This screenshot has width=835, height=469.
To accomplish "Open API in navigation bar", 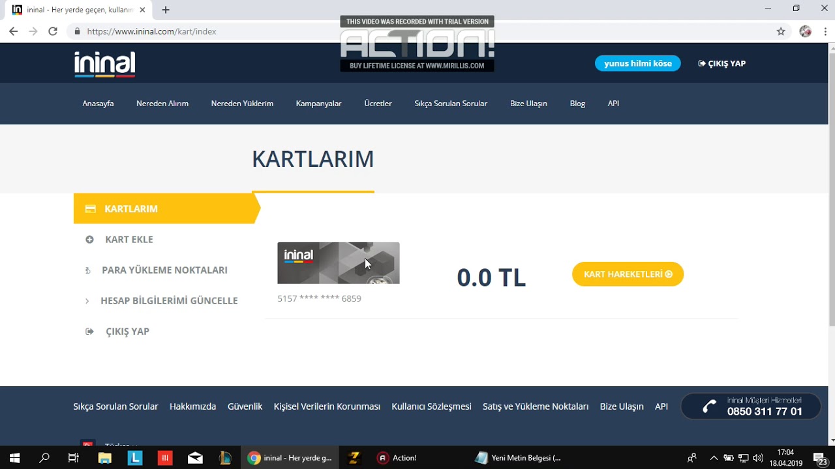I will point(613,104).
